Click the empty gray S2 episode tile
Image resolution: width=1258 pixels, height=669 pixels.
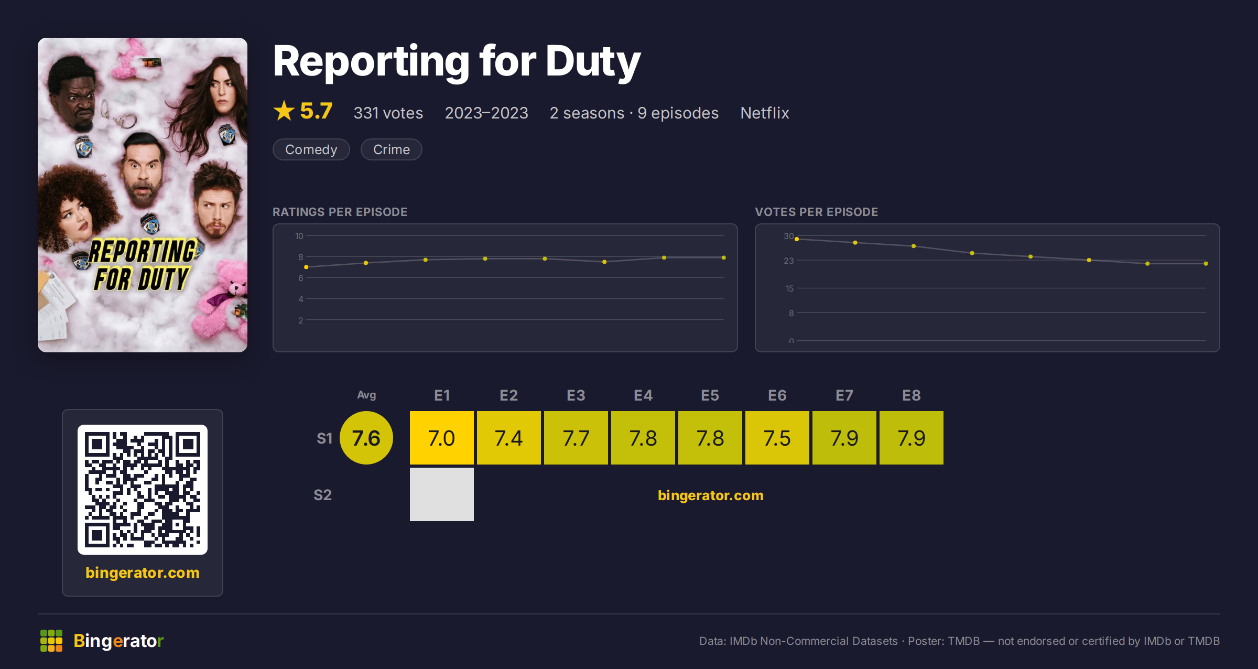(442, 494)
